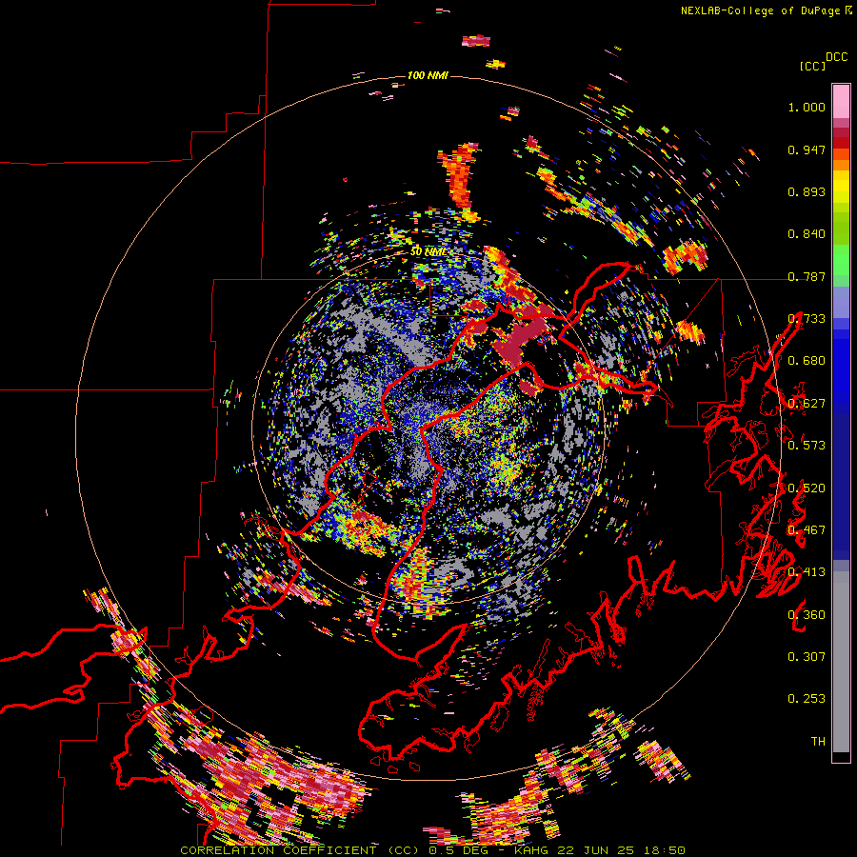This screenshot has width=857, height=857.
Task: Click the 100 NMI range ring label
Action: [428, 75]
